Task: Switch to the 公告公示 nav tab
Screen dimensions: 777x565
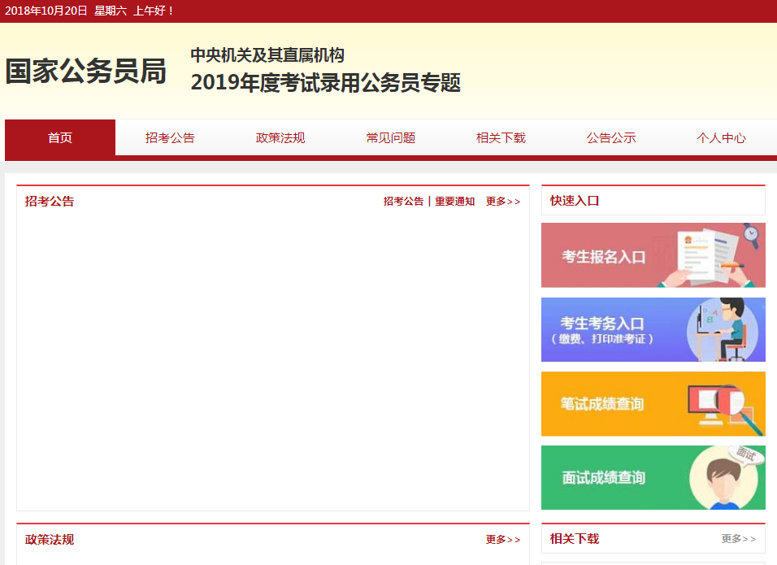Action: (611, 137)
